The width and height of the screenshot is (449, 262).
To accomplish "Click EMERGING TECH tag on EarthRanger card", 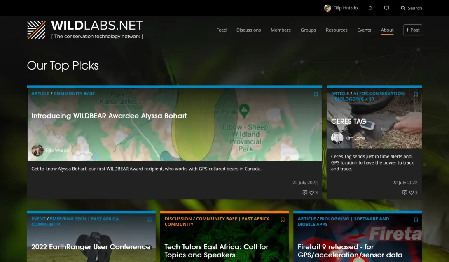I will click(x=68, y=218).
